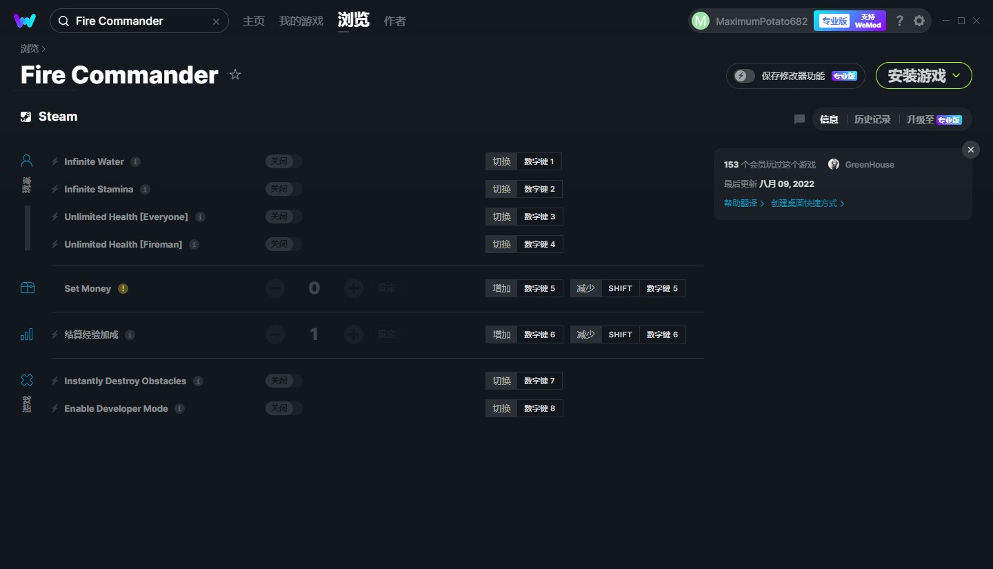Image resolution: width=993 pixels, height=569 pixels.
Task: Switch to 信息 panel tab
Action: pyautogui.click(x=829, y=119)
